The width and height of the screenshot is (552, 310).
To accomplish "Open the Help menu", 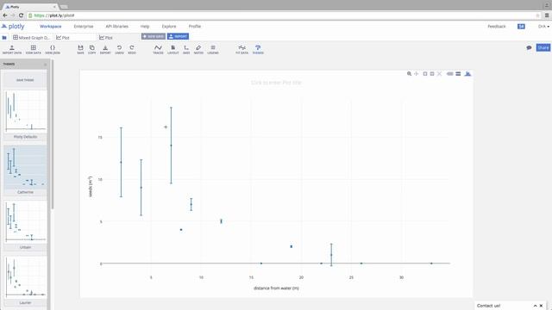I will pos(145,27).
